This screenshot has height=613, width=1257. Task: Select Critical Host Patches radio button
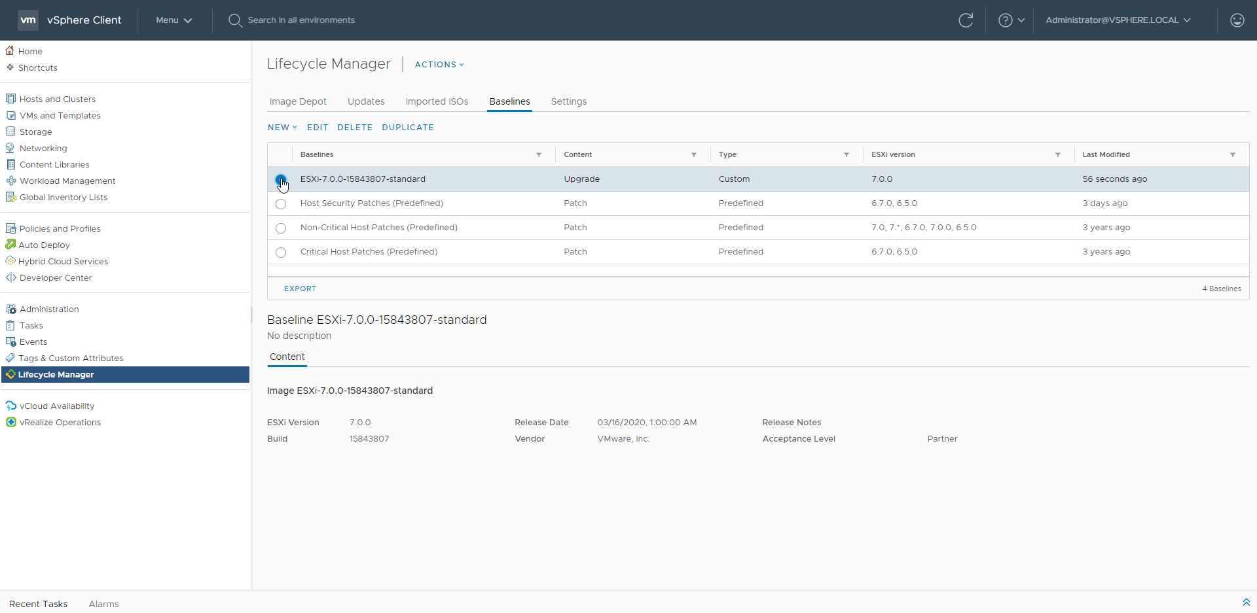[281, 253]
